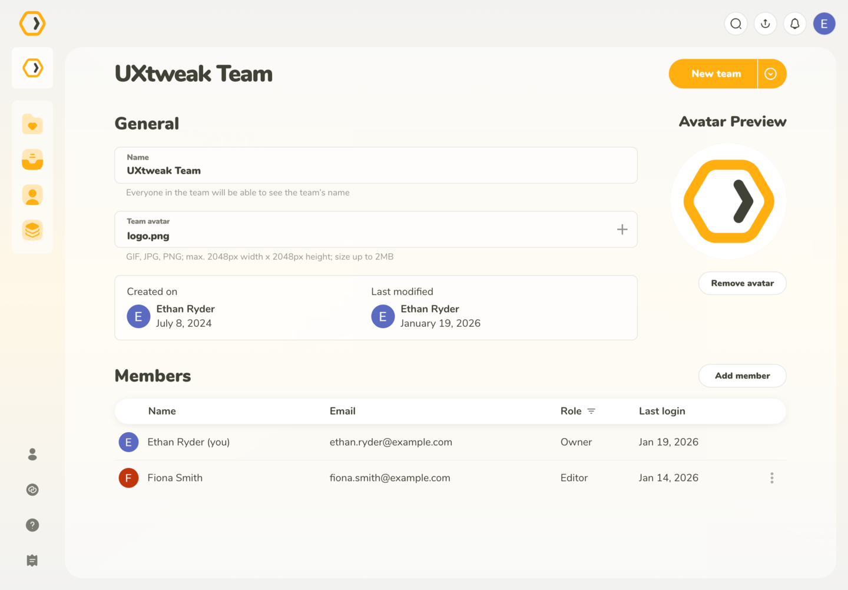The width and height of the screenshot is (848, 590).
Task: Sort by the Email column header
Action: pos(343,411)
